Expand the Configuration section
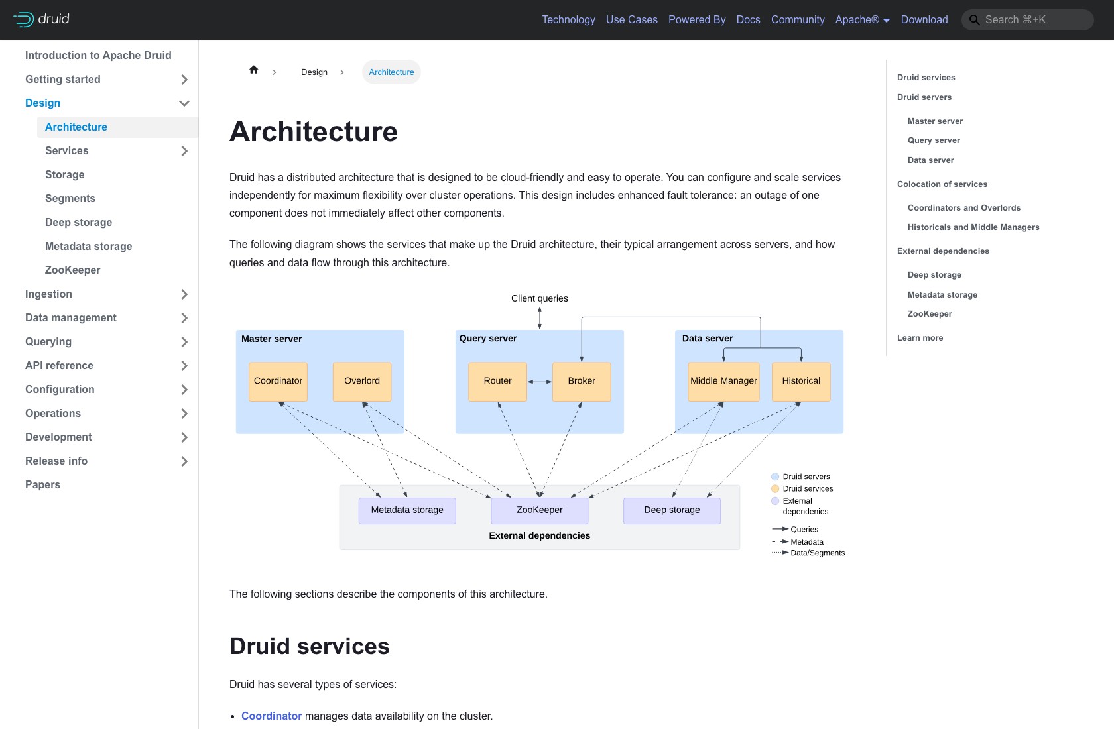 click(x=184, y=390)
